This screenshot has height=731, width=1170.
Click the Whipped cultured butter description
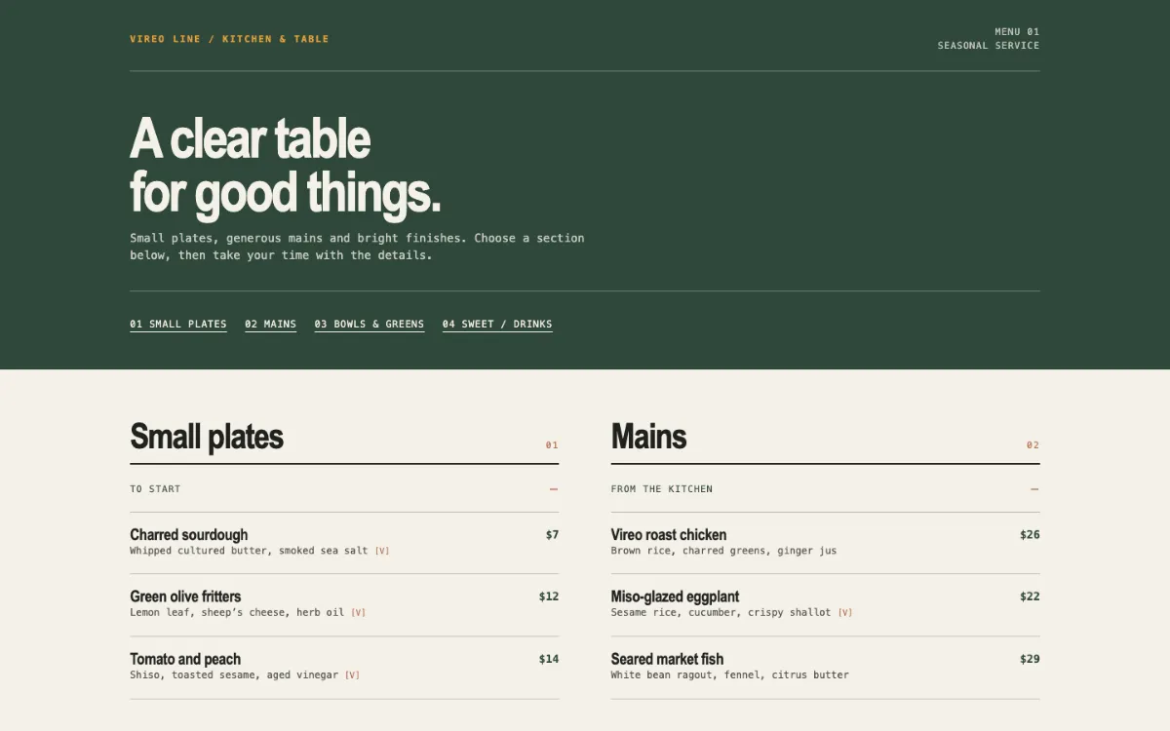pyautogui.click(x=249, y=551)
